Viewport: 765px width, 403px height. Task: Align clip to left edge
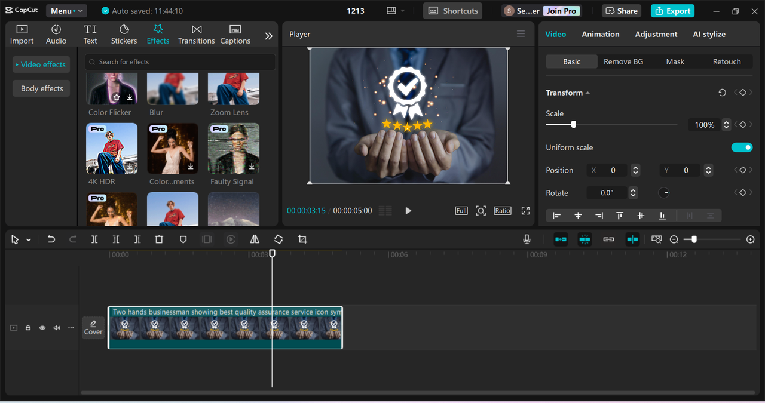coord(557,216)
